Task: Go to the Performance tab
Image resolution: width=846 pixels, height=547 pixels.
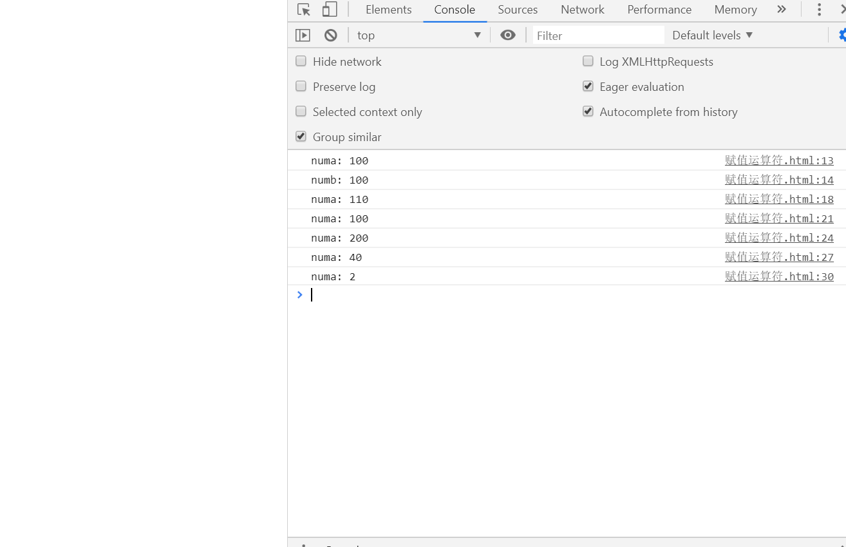Action: [x=659, y=10]
